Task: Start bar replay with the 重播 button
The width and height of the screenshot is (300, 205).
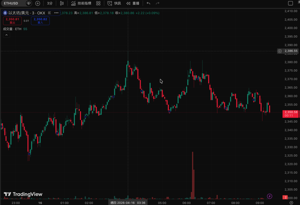Action: pyautogui.click(x=133, y=3)
